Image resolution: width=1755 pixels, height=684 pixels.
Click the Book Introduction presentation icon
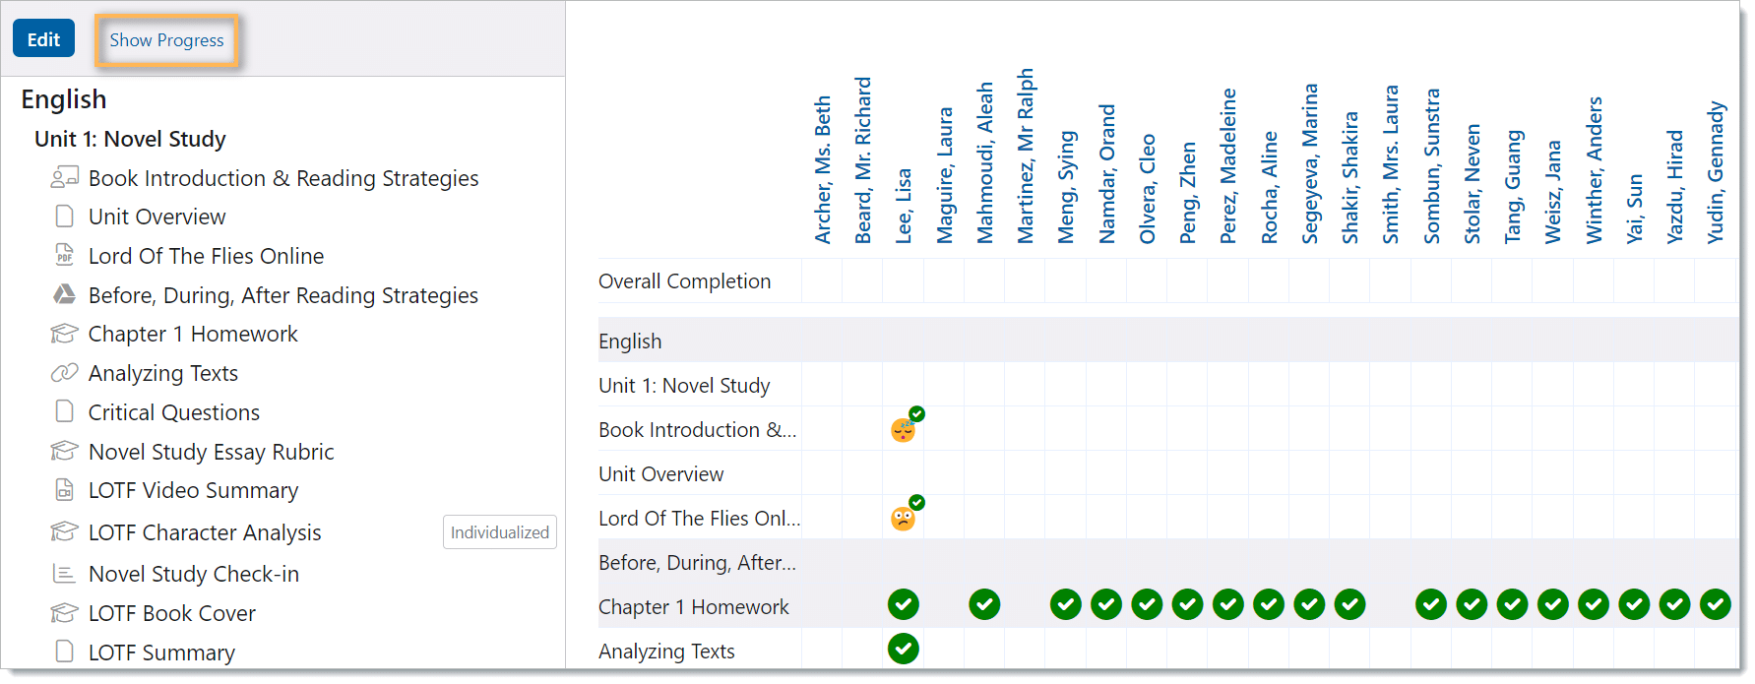64,178
